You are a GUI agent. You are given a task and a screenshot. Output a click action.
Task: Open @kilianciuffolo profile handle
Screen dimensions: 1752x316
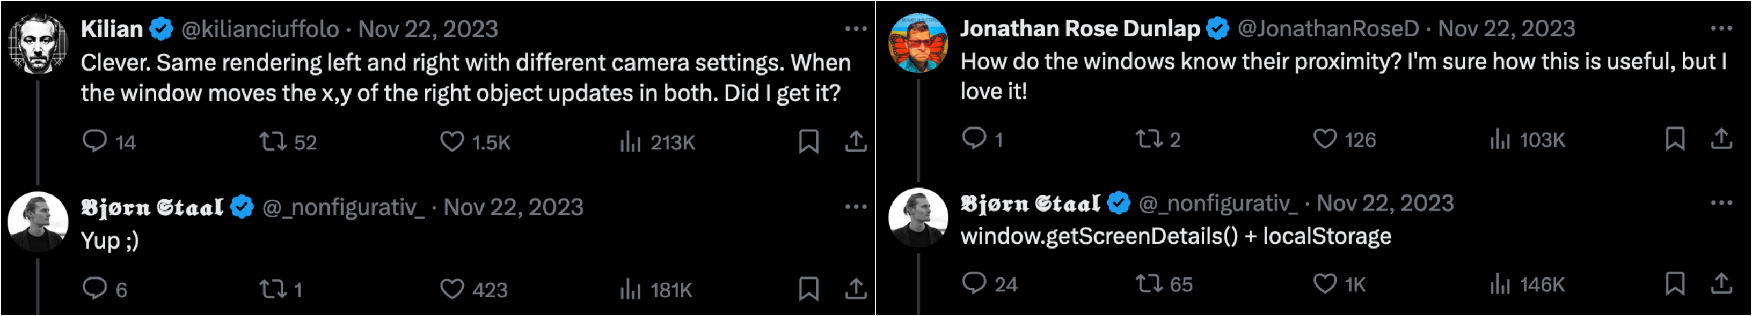(x=260, y=28)
